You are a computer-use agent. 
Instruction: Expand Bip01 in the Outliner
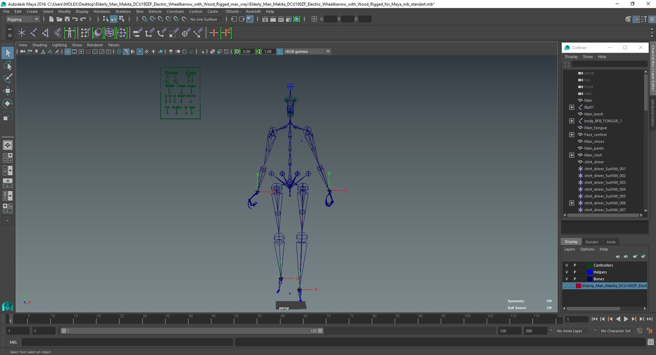572,107
